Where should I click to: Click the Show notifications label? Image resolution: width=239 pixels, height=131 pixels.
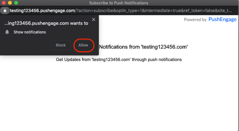click(30, 32)
